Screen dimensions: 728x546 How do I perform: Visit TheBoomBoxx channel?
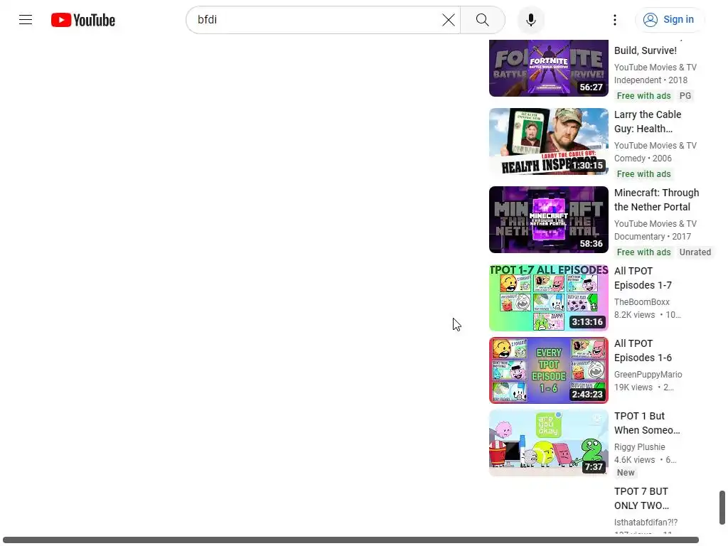coord(642,301)
